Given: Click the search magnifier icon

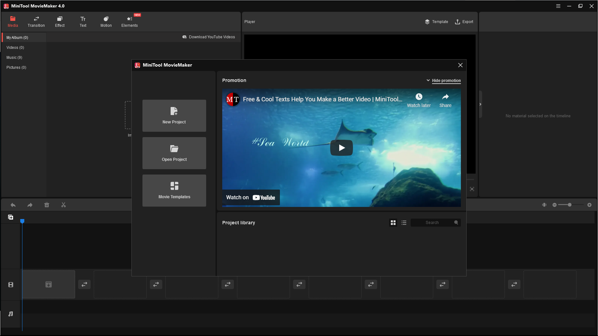Looking at the screenshot, I should [456, 223].
